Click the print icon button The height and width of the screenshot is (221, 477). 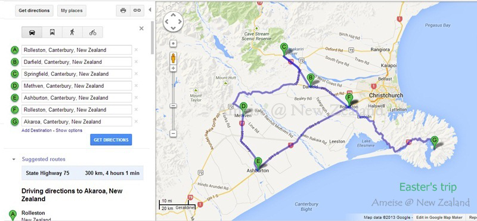[123, 10]
